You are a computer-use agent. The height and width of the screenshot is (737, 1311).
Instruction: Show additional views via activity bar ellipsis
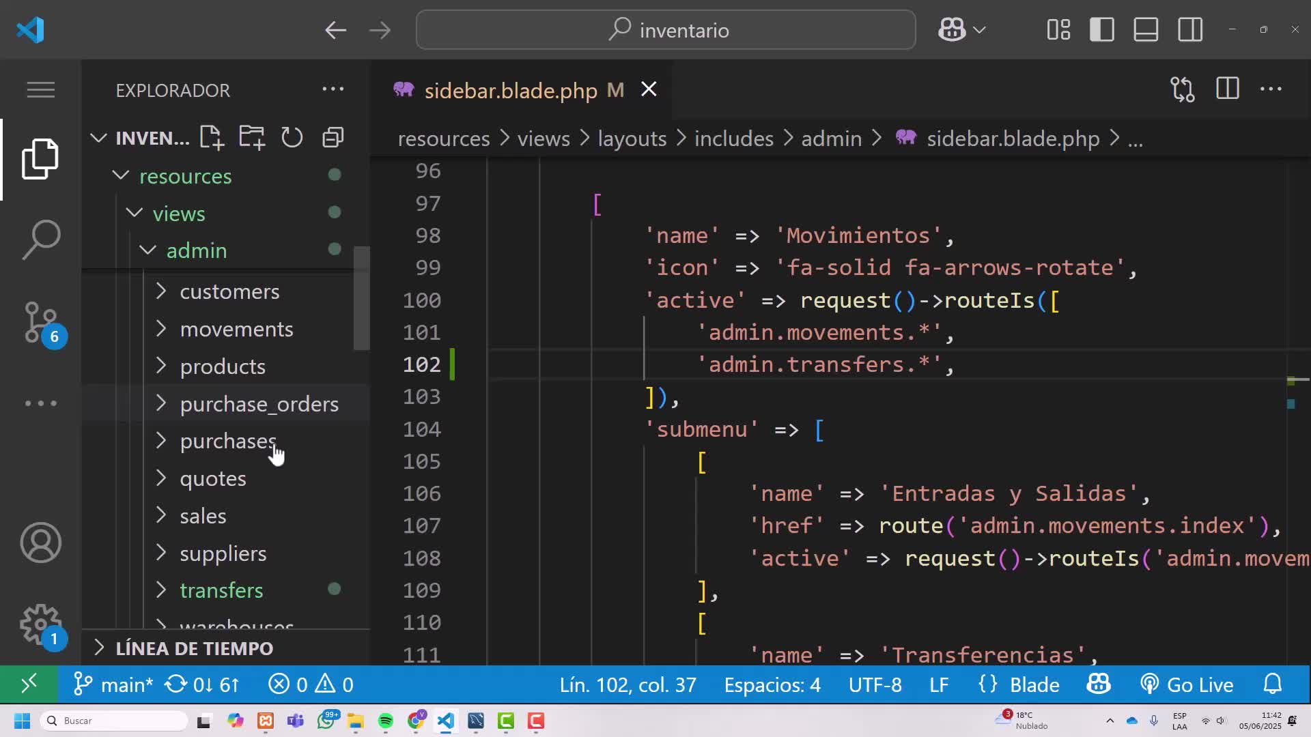pos(40,403)
